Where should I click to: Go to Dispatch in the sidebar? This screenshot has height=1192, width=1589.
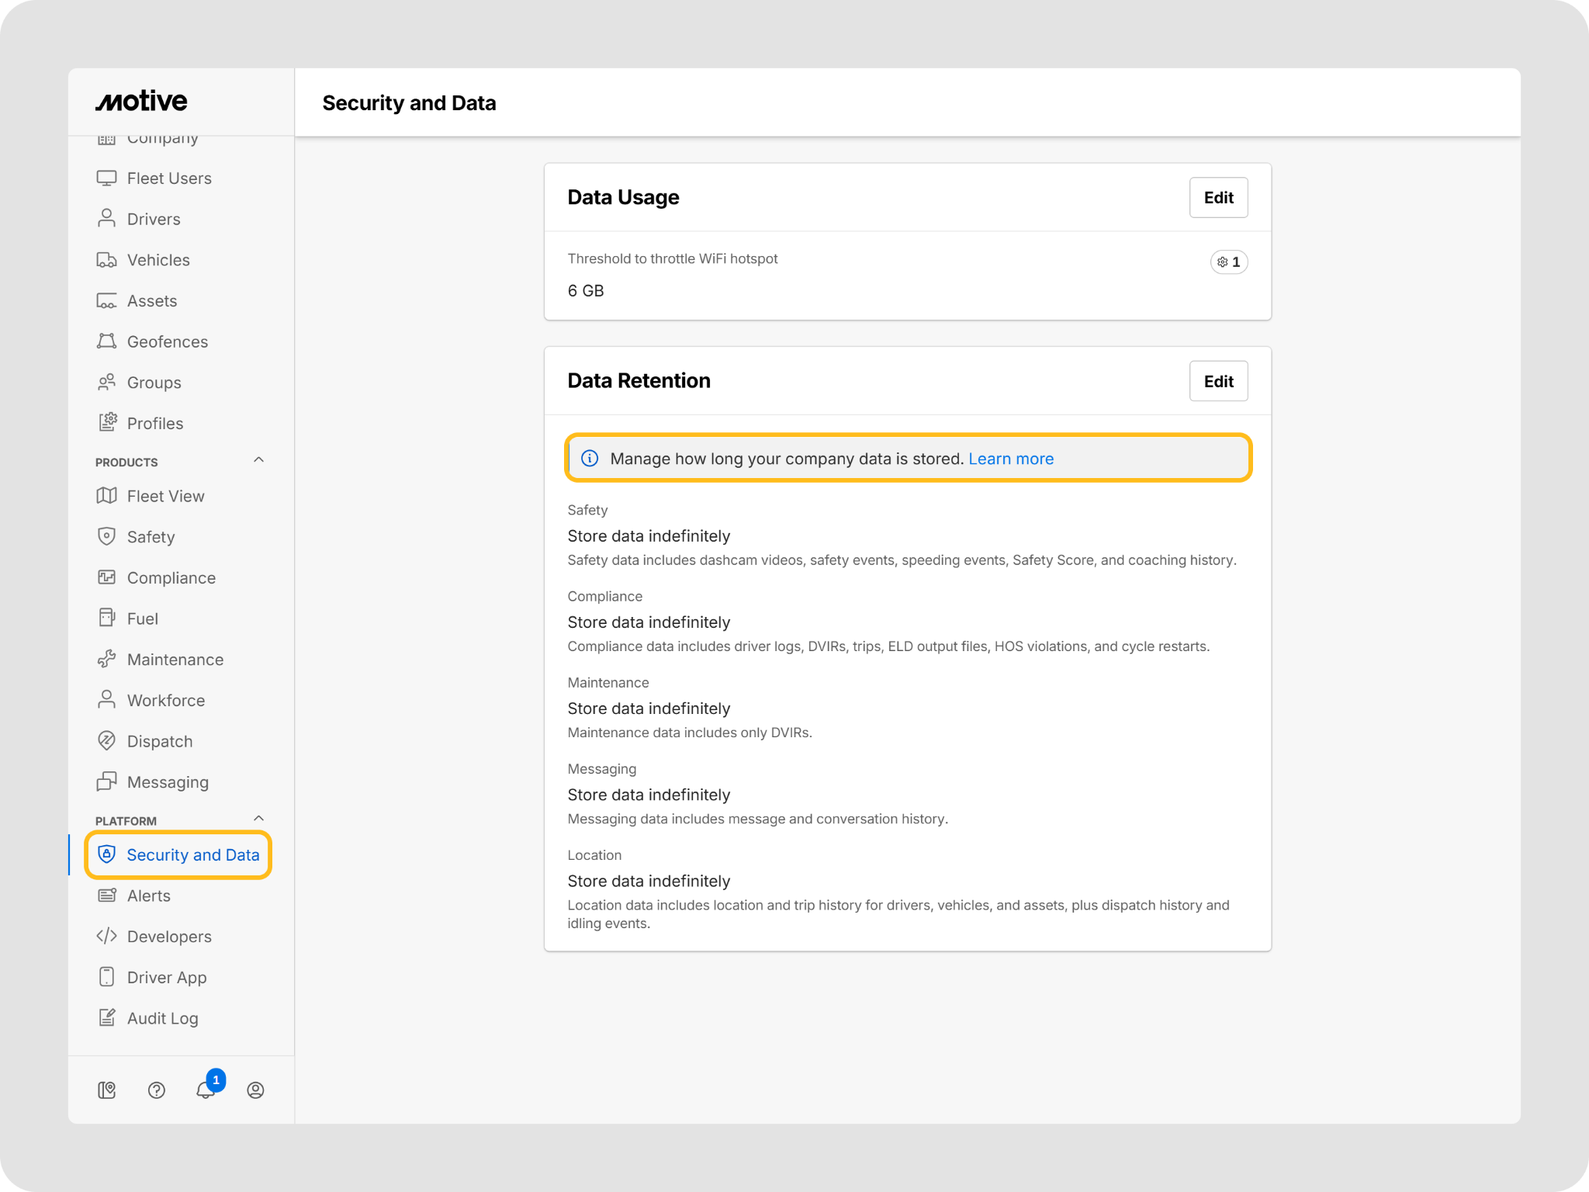coord(159,741)
